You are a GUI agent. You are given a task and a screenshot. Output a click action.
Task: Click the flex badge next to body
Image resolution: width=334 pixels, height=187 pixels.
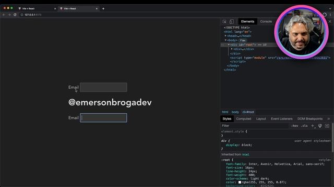pyautogui.click(x=243, y=41)
